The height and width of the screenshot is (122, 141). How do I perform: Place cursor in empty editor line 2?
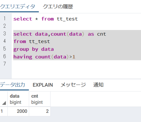[76, 26]
